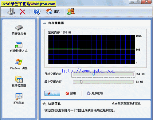Click the 禁用 disable button
This screenshot has width=153, height=120.
tap(71, 93)
